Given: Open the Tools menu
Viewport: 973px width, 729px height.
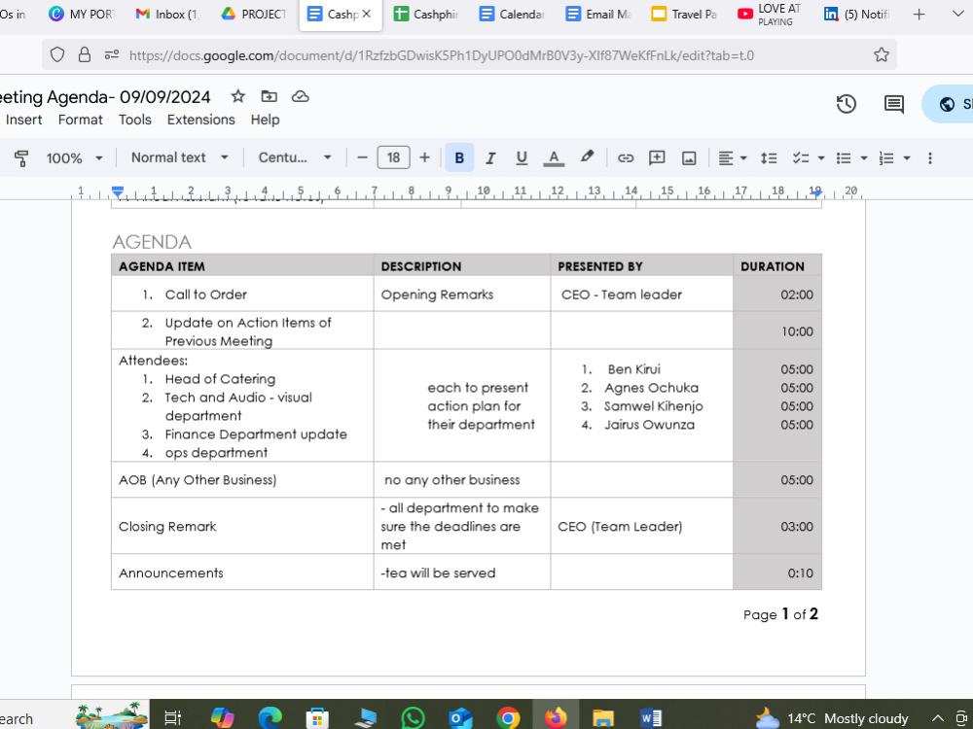Looking at the screenshot, I should pos(135,120).
